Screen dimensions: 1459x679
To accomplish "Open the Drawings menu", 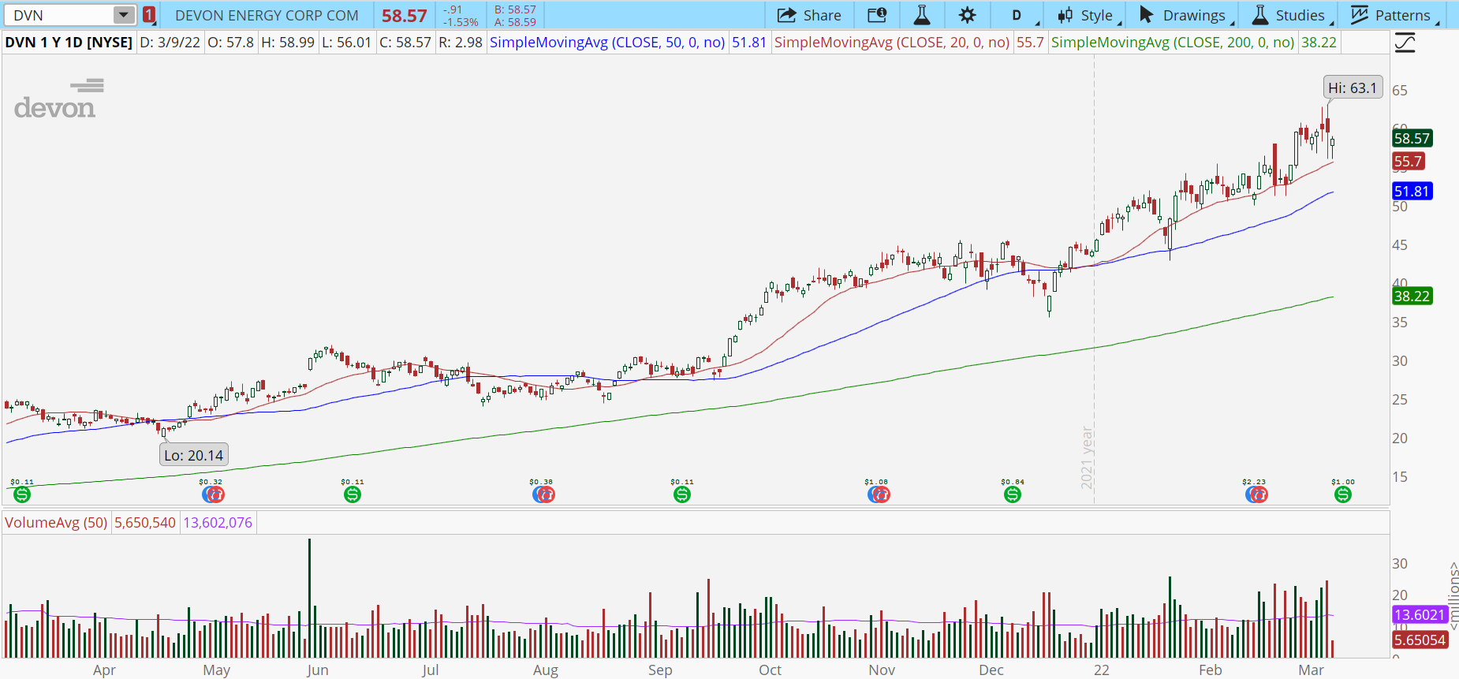I will point(1183,15).
